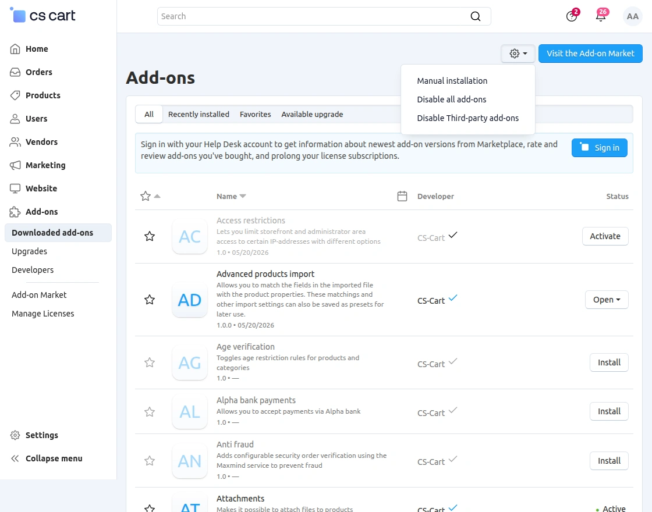Switch to the All tab

pos(149,114)
